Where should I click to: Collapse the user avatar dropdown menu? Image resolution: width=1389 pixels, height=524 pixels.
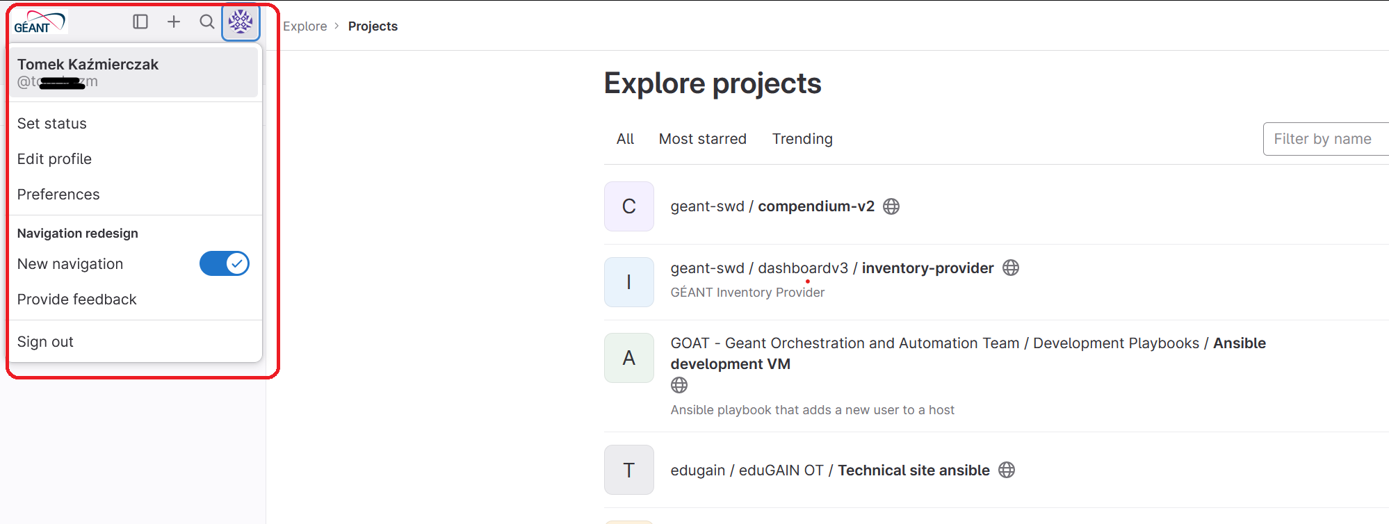(x=241, y=22)
